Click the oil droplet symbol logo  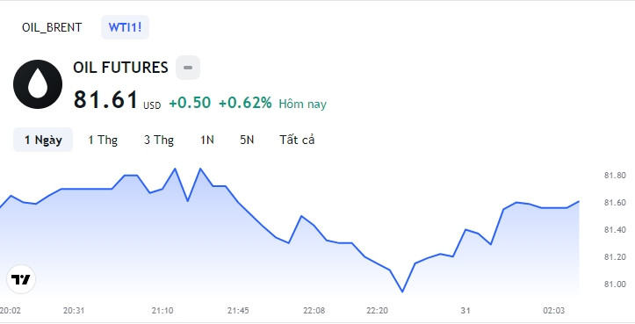(38, 84)
